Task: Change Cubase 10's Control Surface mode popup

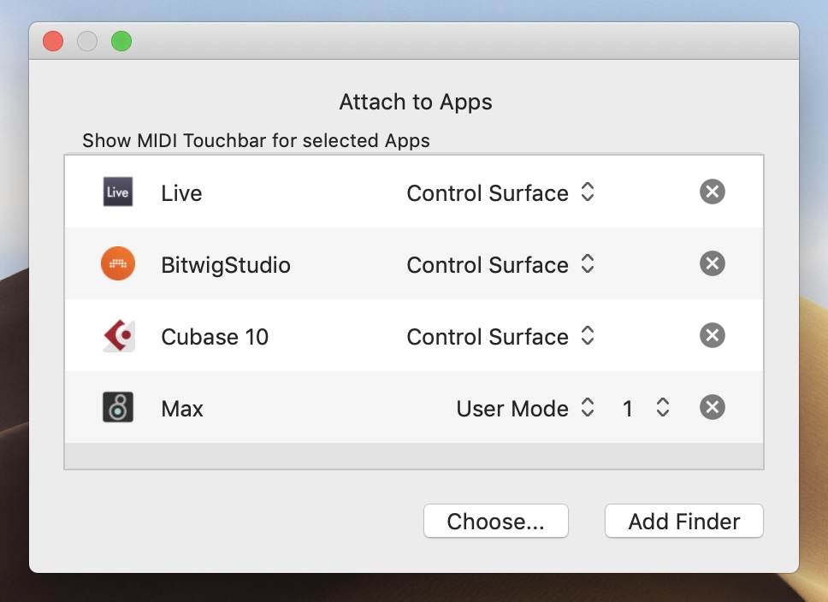Action: tap(500, 337)
